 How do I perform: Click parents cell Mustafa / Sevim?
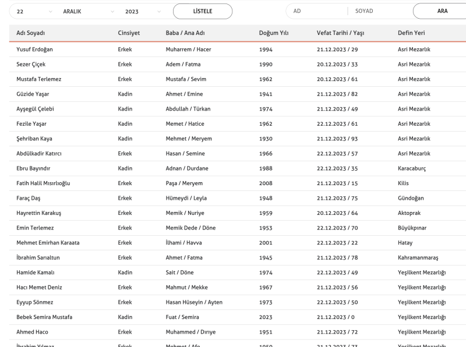186,79
